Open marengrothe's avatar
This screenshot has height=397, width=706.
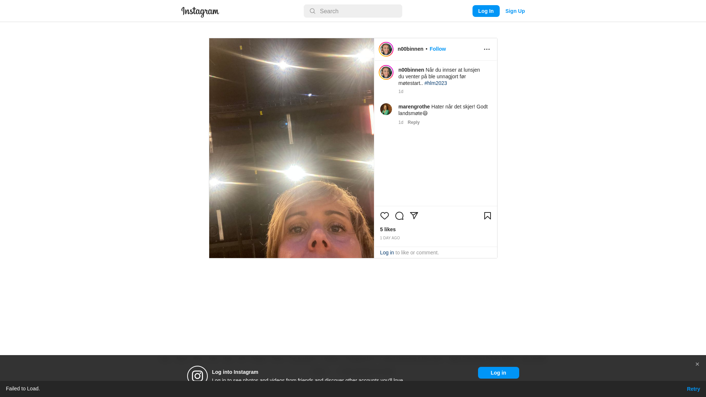point(386,109)
